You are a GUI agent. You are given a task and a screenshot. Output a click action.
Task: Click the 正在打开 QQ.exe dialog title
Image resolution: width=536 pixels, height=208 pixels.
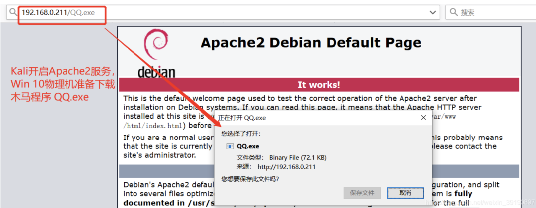pyautogui.click(x=242, y=118)
